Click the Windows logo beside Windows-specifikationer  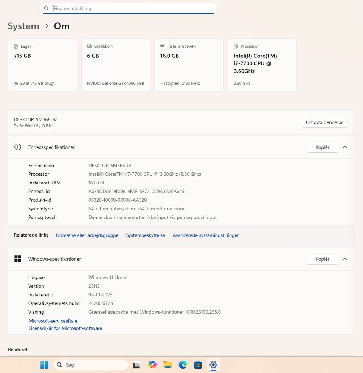[18, 259]
